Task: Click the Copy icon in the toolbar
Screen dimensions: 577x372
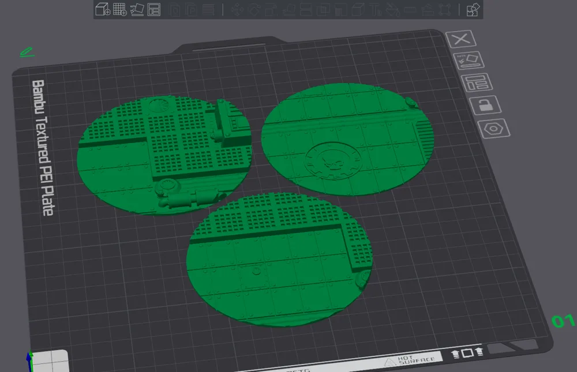Action: click(x=174, y=9)
